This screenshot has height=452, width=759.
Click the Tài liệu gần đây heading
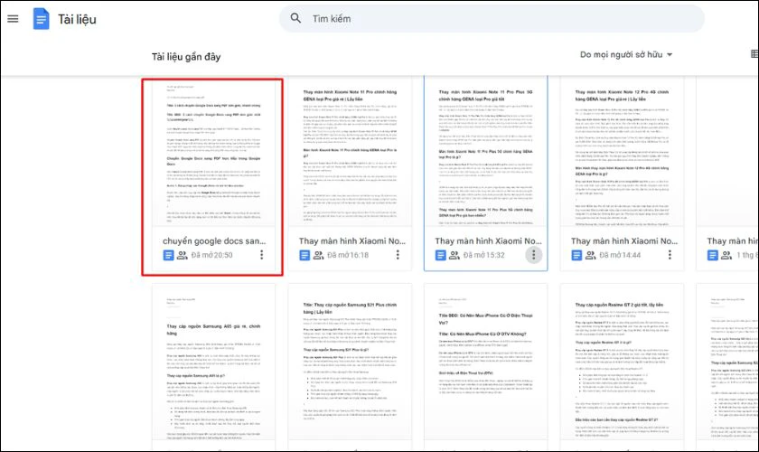tap(186, 57)
